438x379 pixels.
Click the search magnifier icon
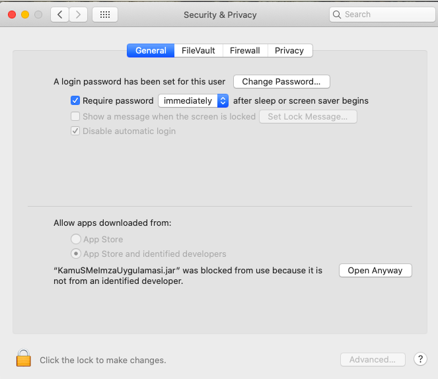[x=337, y=15]
